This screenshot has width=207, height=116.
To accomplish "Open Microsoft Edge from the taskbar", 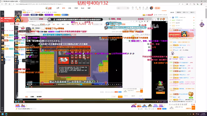I will [6, 114].
